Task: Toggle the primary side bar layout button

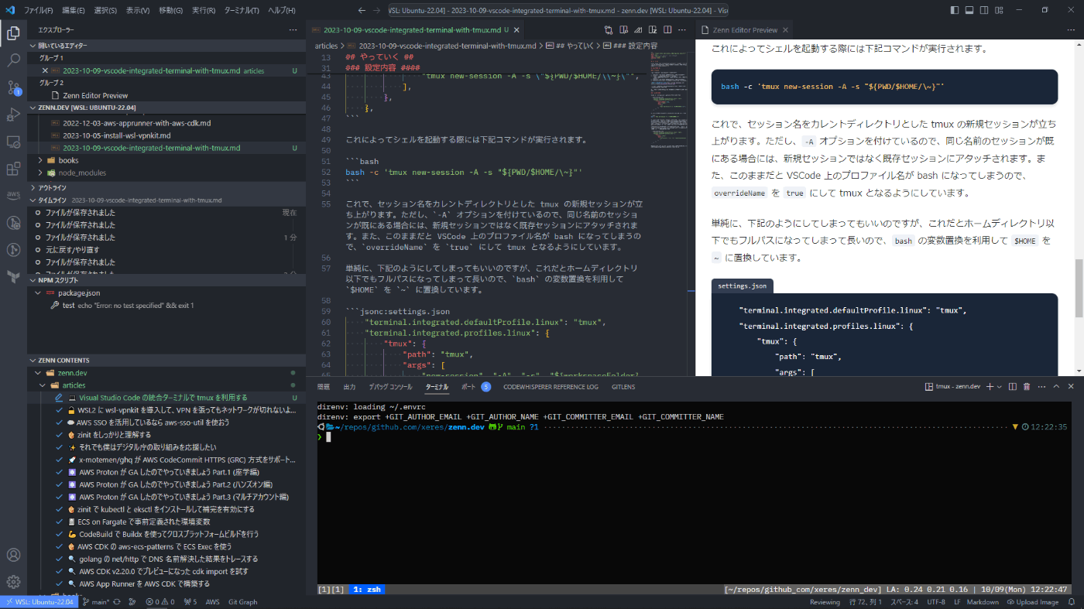Action: [x=955, y=10]
